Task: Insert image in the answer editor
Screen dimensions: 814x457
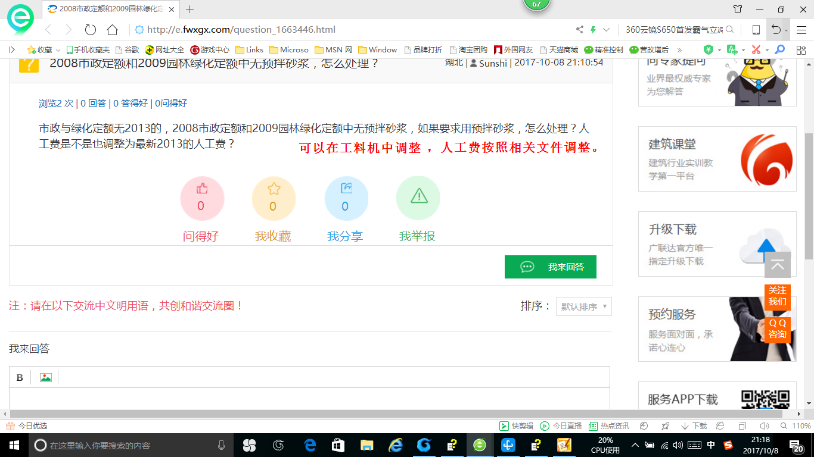Action: (45, 377)
